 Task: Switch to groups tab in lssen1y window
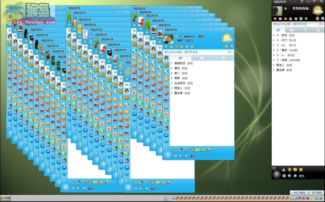point(202,58)
